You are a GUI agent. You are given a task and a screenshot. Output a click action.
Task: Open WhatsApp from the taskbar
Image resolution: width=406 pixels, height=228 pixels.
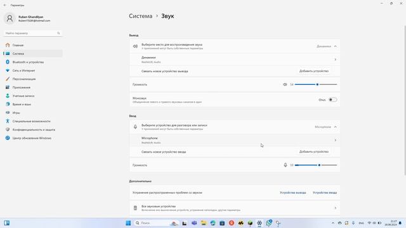[269, 223]
